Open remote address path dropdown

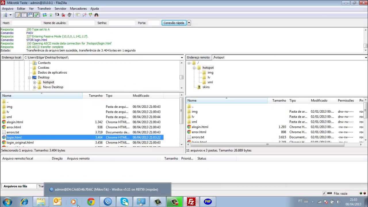pyautogui.click(x=366, y=57)
